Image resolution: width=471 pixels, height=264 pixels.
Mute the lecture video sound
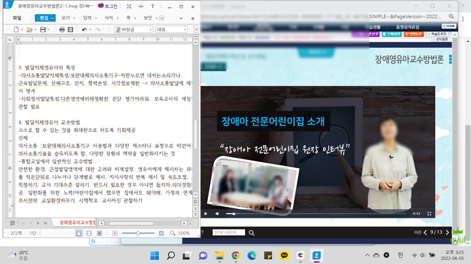217,214
